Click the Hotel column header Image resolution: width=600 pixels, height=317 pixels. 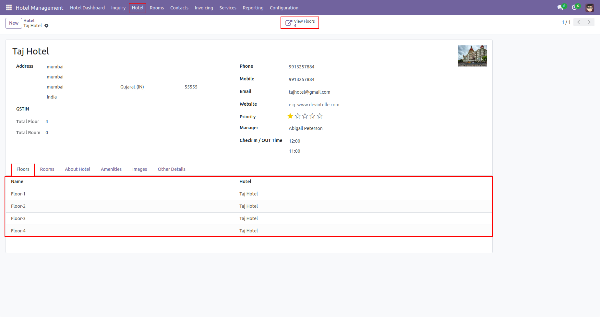[245, 182]
